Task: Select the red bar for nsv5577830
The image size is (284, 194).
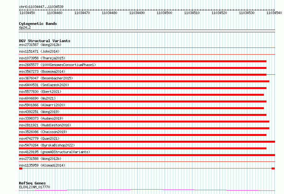Action: (x=141, y=95)
